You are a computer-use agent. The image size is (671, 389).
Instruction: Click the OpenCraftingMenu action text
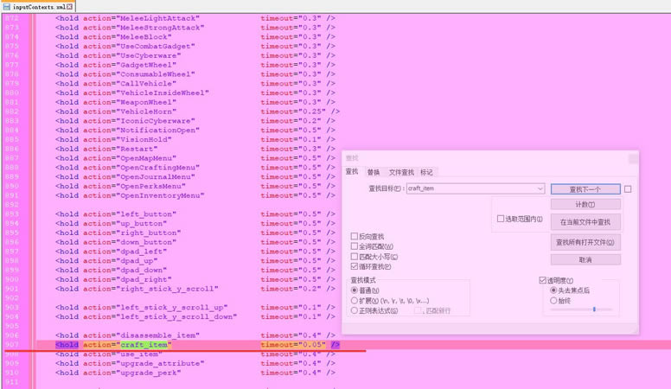point(158,168)
